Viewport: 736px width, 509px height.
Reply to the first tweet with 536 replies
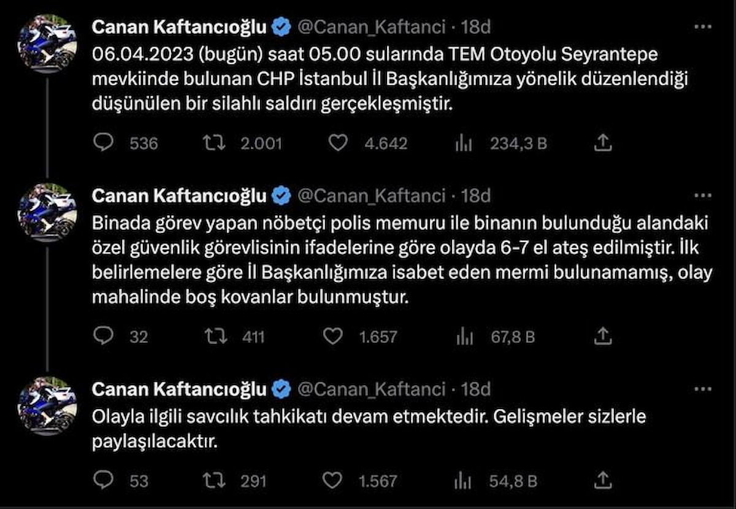[x=104, y=143]
